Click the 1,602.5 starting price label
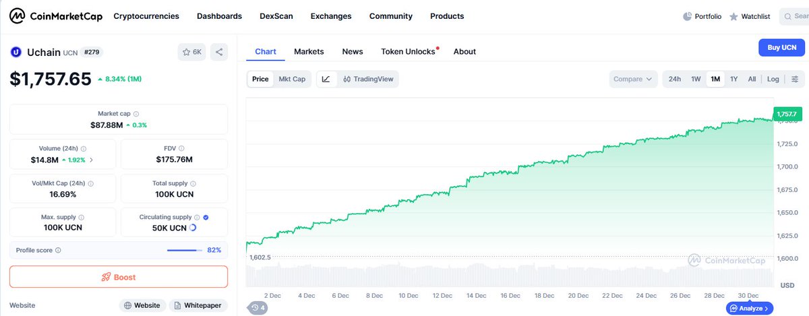The height and width of the screenshot is (316, 809). pyautogui.click(x=260, y=257)
